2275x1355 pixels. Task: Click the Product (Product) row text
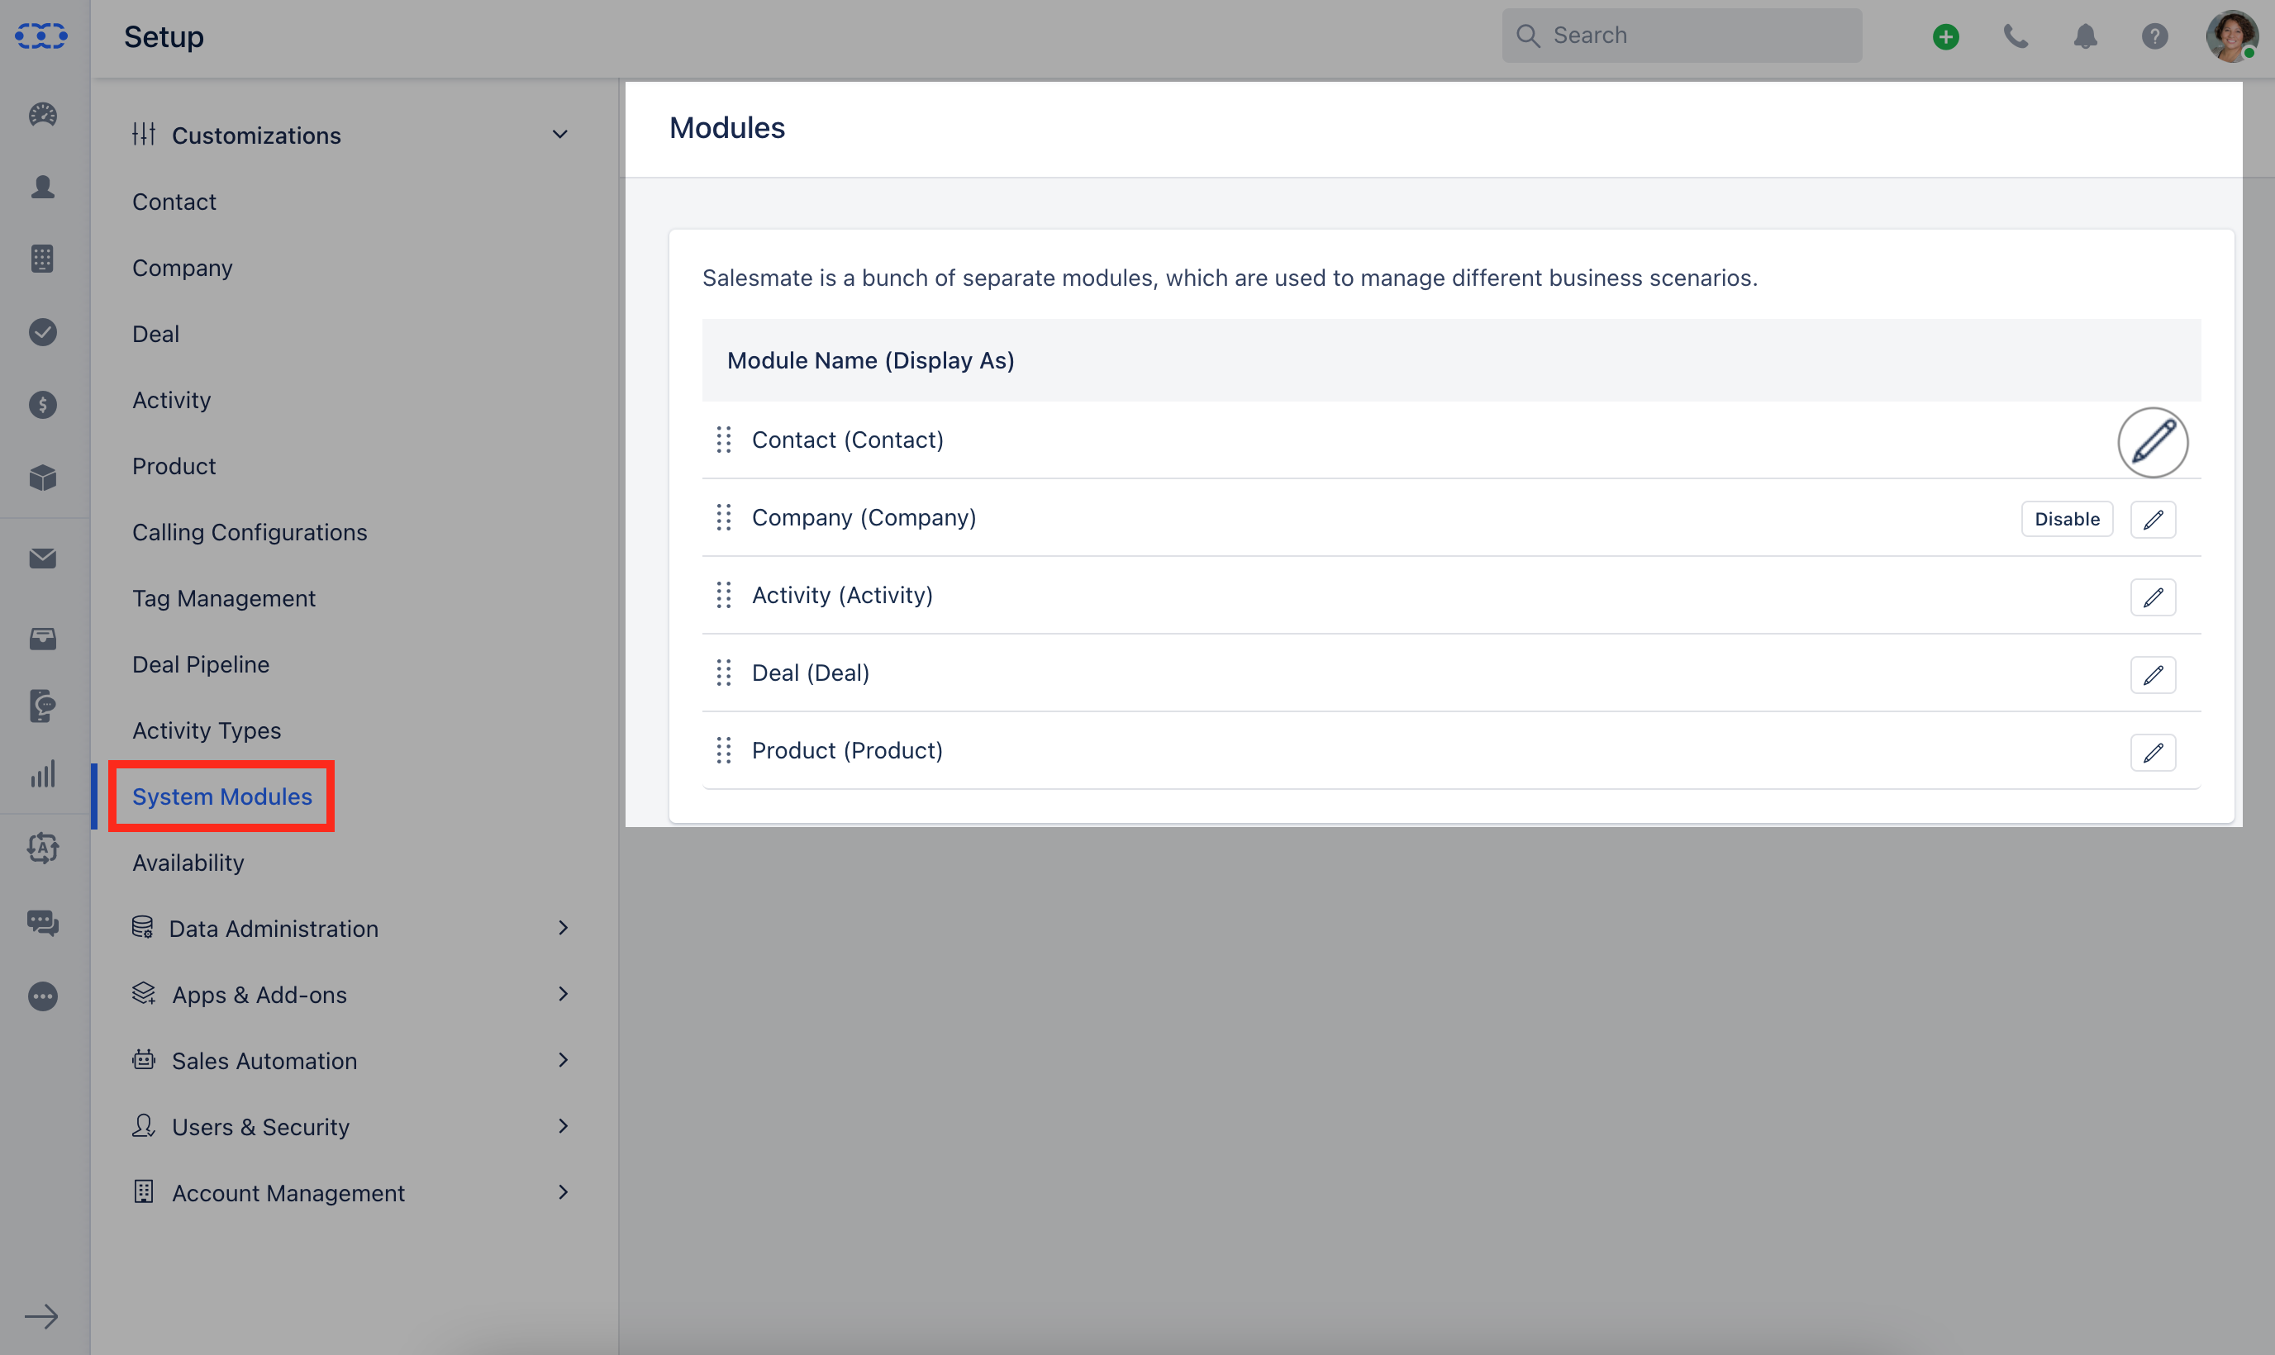[x=847, y=749]
